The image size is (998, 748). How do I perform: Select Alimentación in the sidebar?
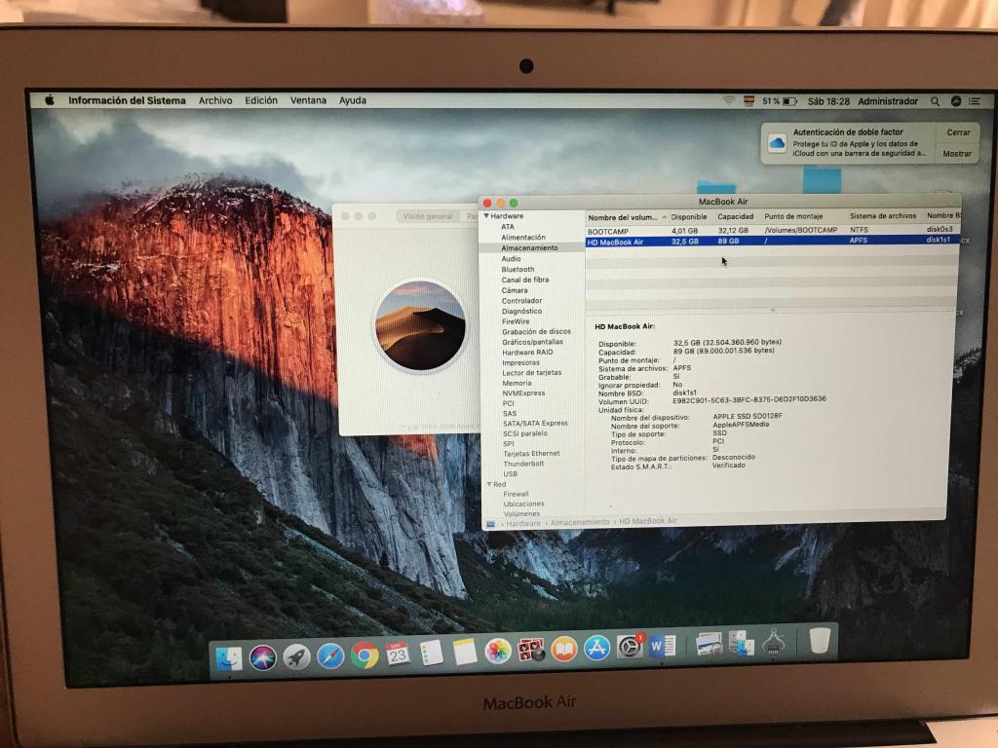pyautogui.click(x=523, y=238)
